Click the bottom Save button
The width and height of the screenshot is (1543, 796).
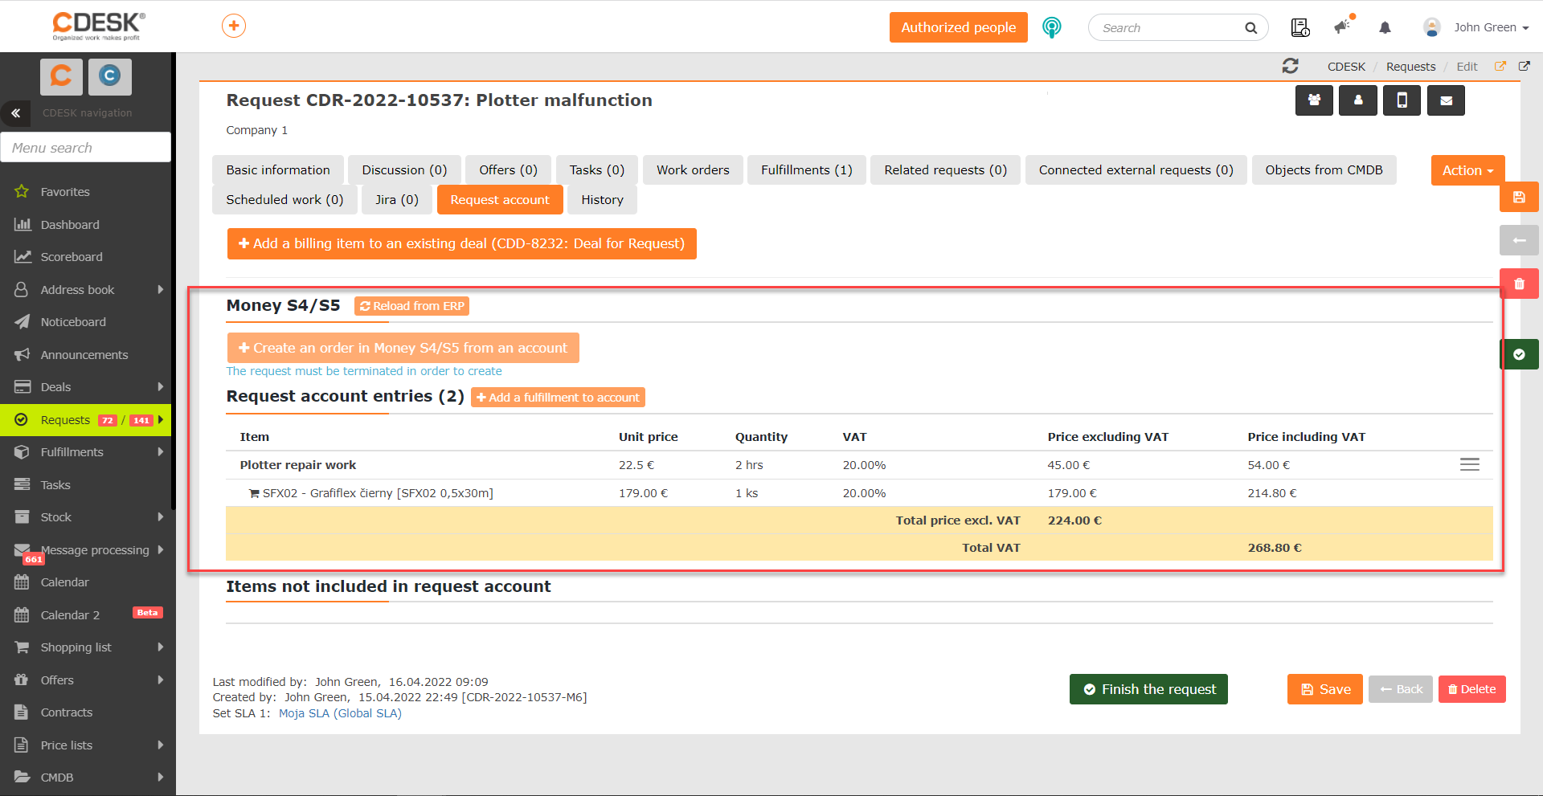1325,689
